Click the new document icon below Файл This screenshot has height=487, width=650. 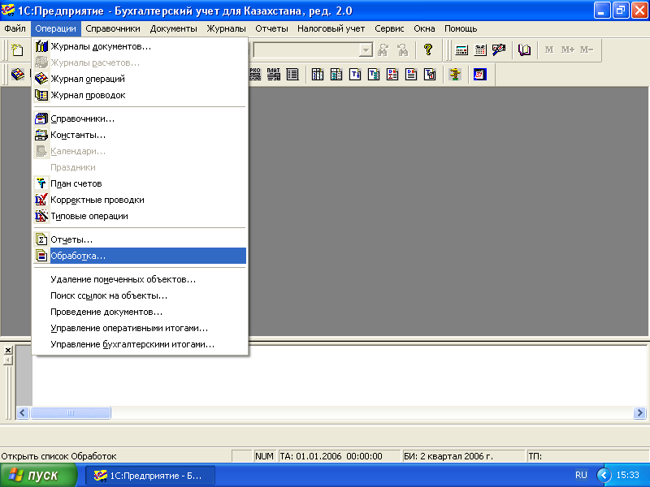click(x=17, y=50)
